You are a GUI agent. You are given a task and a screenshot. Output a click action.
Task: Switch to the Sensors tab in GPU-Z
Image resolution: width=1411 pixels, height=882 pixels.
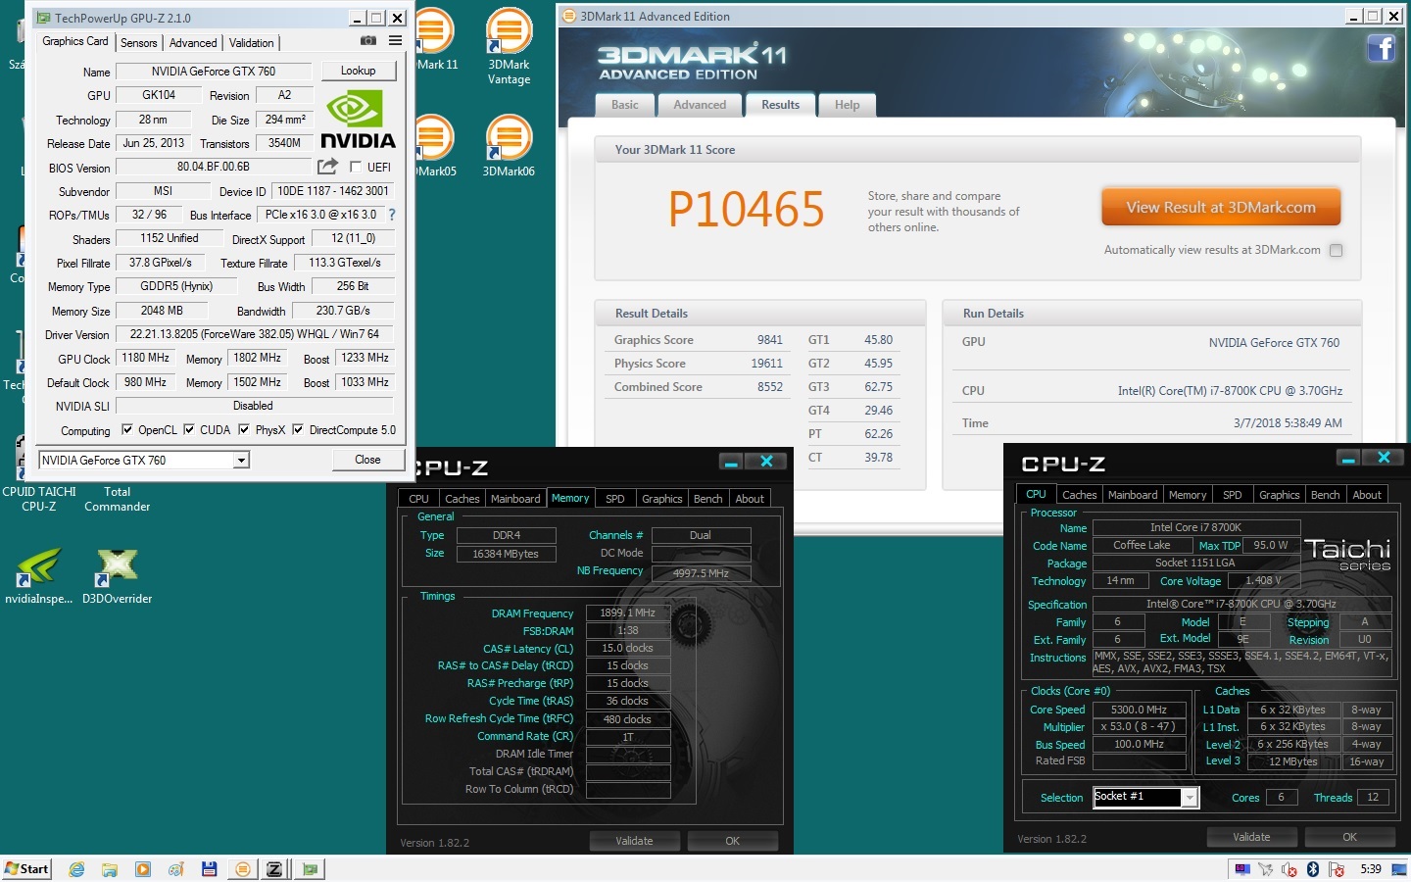click(x=138, y=43)
